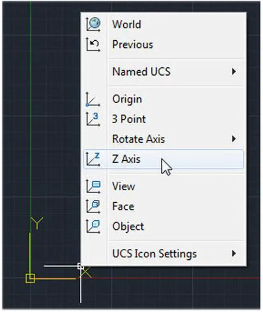Screen dimensions: 263x312
Task: Select the Previous menu entry
Action: 132,44
